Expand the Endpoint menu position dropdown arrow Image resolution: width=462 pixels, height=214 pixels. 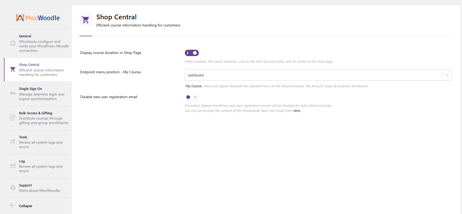[447, 75]
